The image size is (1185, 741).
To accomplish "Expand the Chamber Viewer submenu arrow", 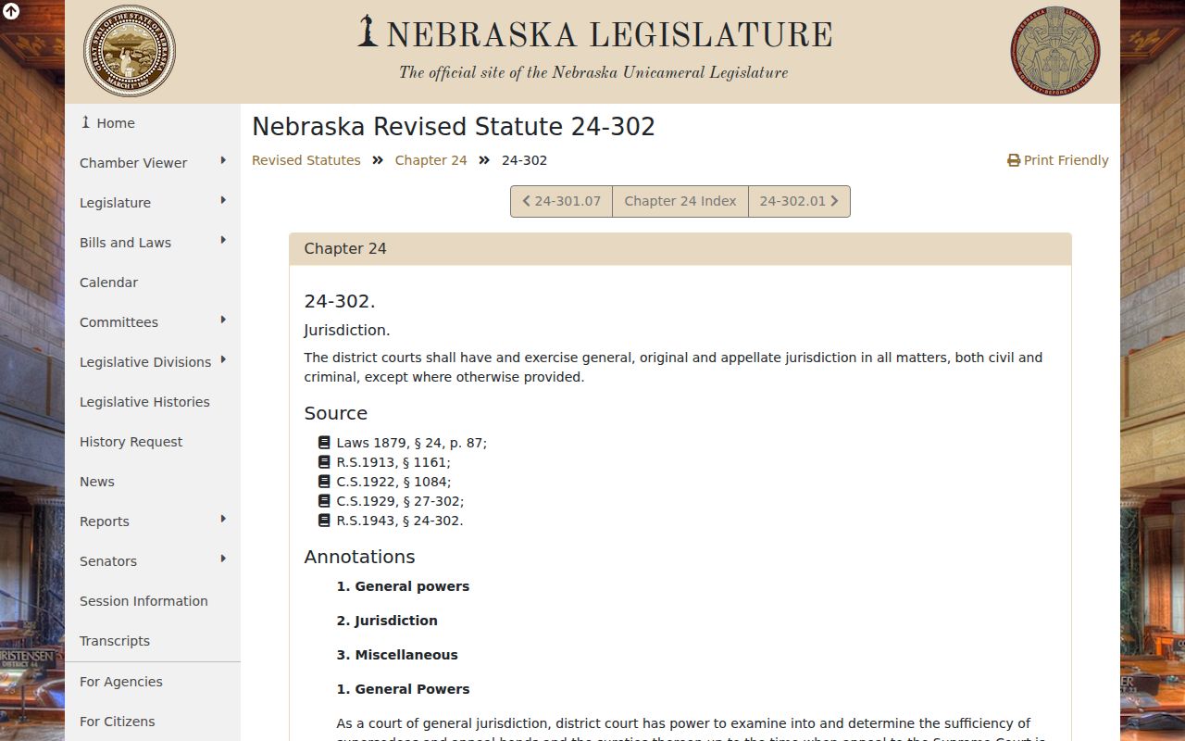I will coord(223,161).
